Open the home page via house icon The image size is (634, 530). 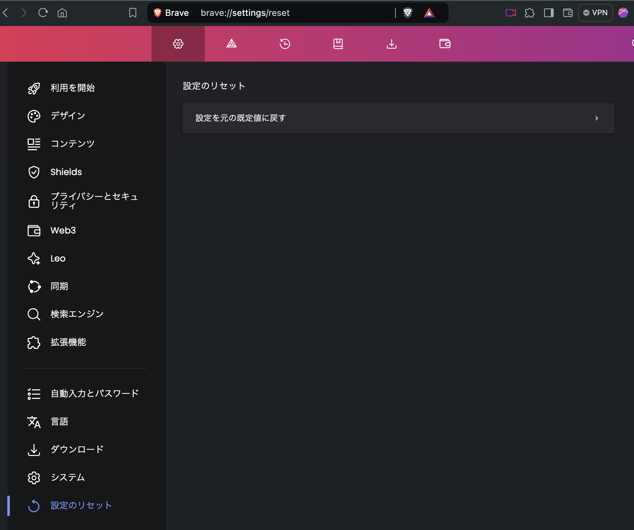point(62,13)
